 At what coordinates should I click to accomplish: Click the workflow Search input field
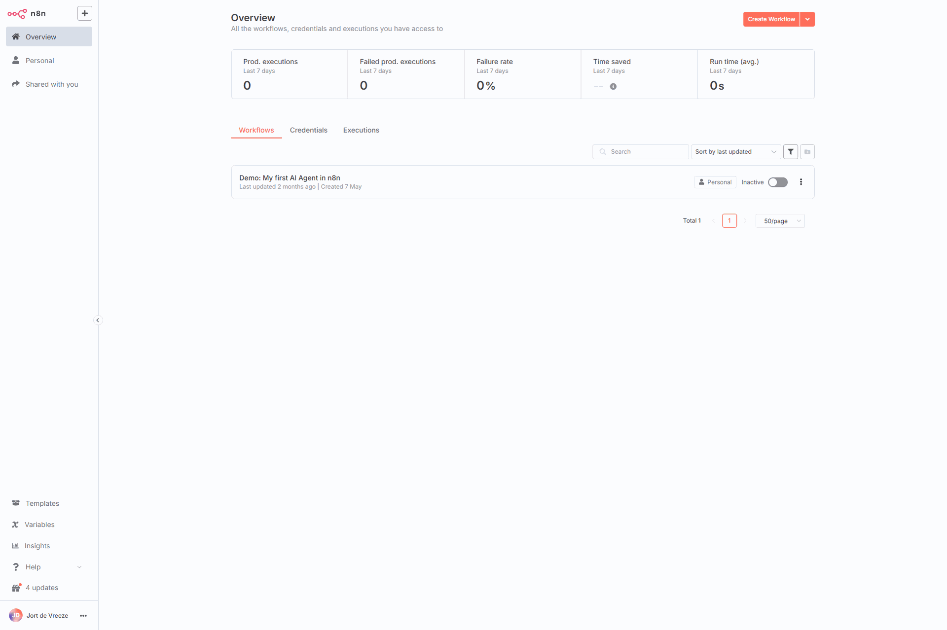click(x=640, y=152)
